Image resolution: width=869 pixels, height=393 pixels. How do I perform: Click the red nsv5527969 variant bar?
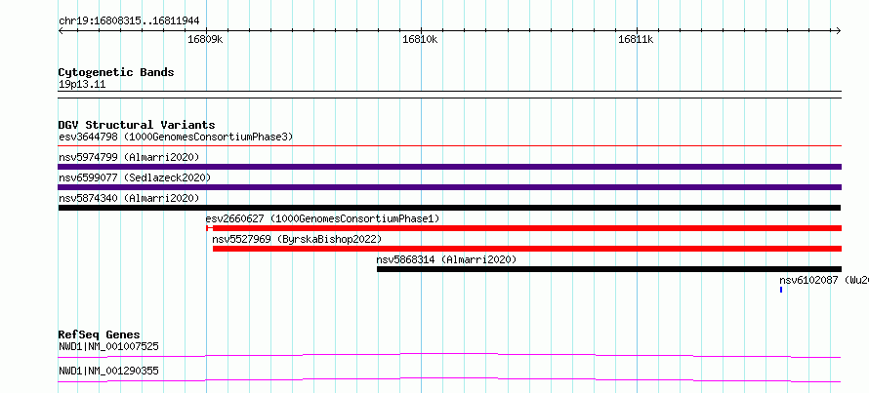click(x=527, y=249)
